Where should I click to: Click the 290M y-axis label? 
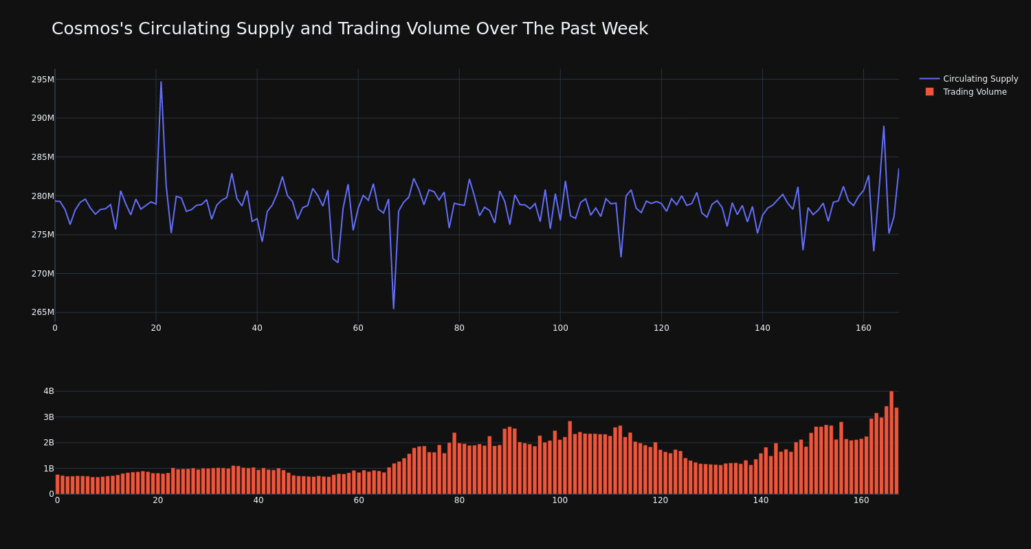[x=43, y=118]
